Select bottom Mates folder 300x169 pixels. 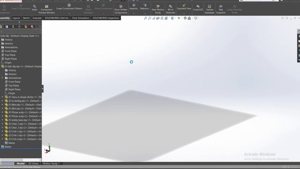click(6, 147)
